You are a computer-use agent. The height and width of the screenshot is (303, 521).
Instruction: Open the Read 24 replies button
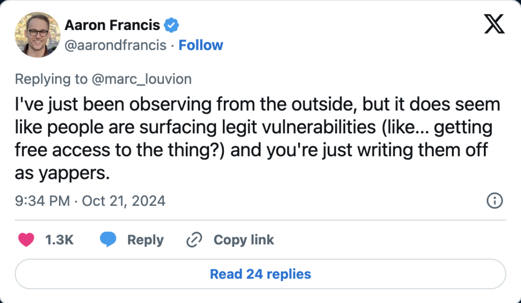point(260,274)
